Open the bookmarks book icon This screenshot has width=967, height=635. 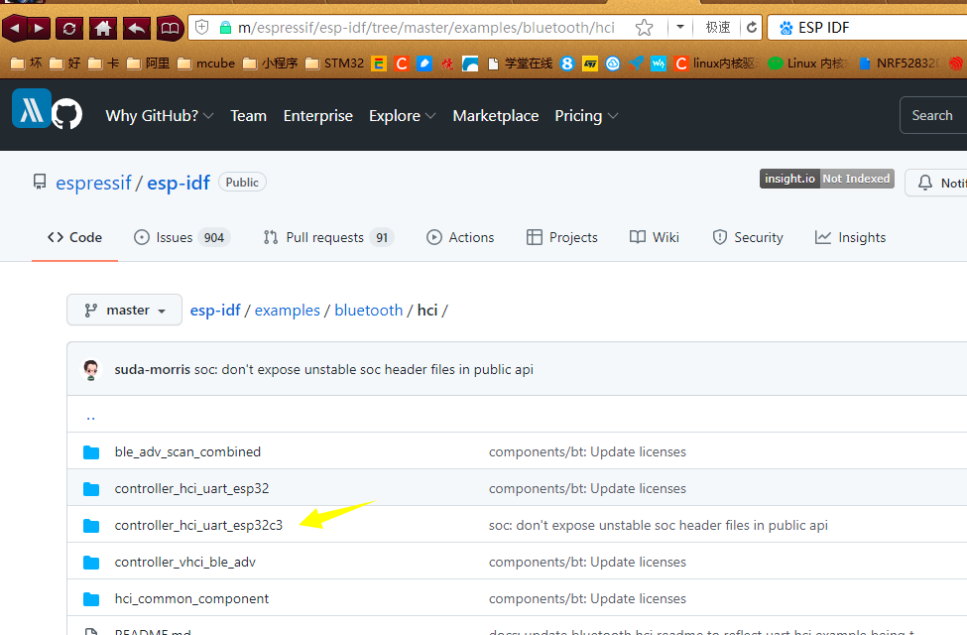170,28
